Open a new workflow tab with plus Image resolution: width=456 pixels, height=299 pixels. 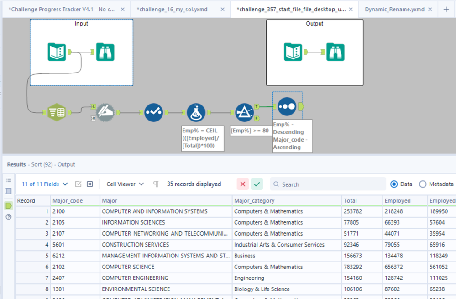coord(446,9)
